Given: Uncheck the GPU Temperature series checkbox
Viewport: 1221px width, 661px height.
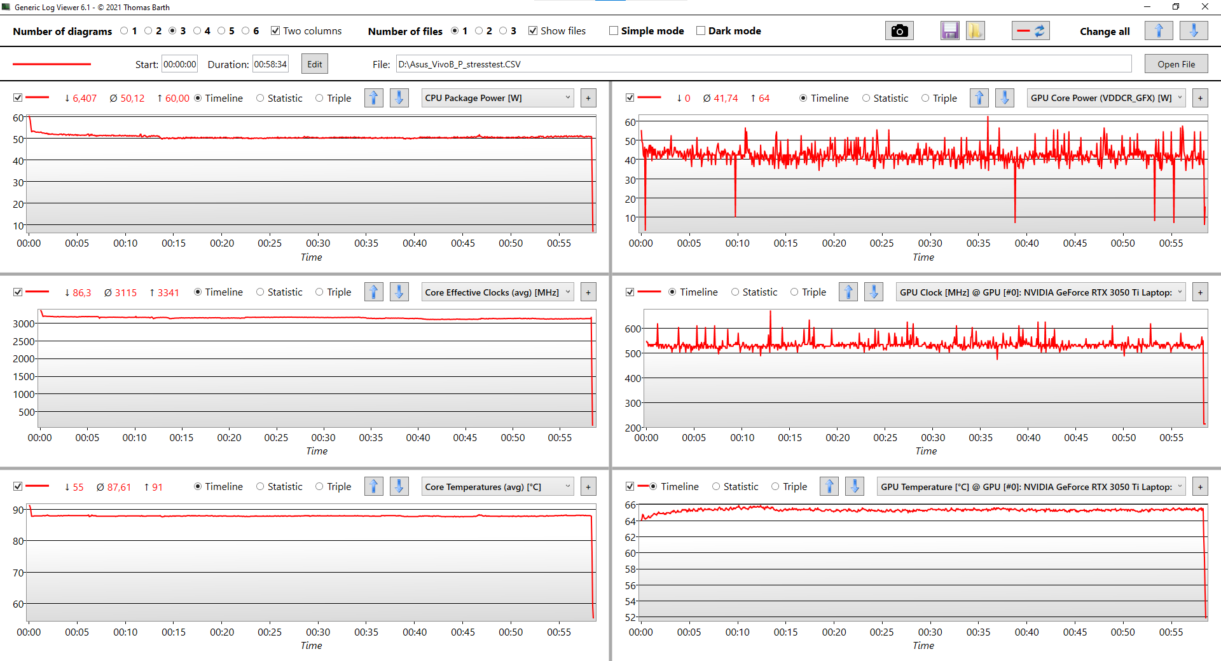Looking at the screenshot, I should click(x=630, y=486).
